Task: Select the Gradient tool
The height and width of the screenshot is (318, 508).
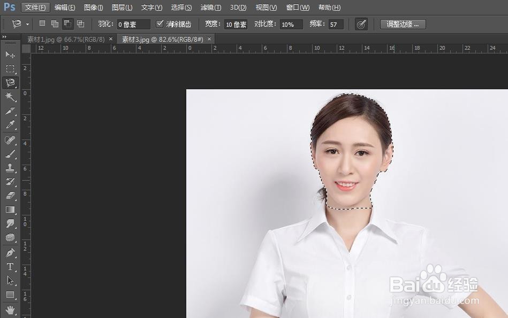Action: 10,210
